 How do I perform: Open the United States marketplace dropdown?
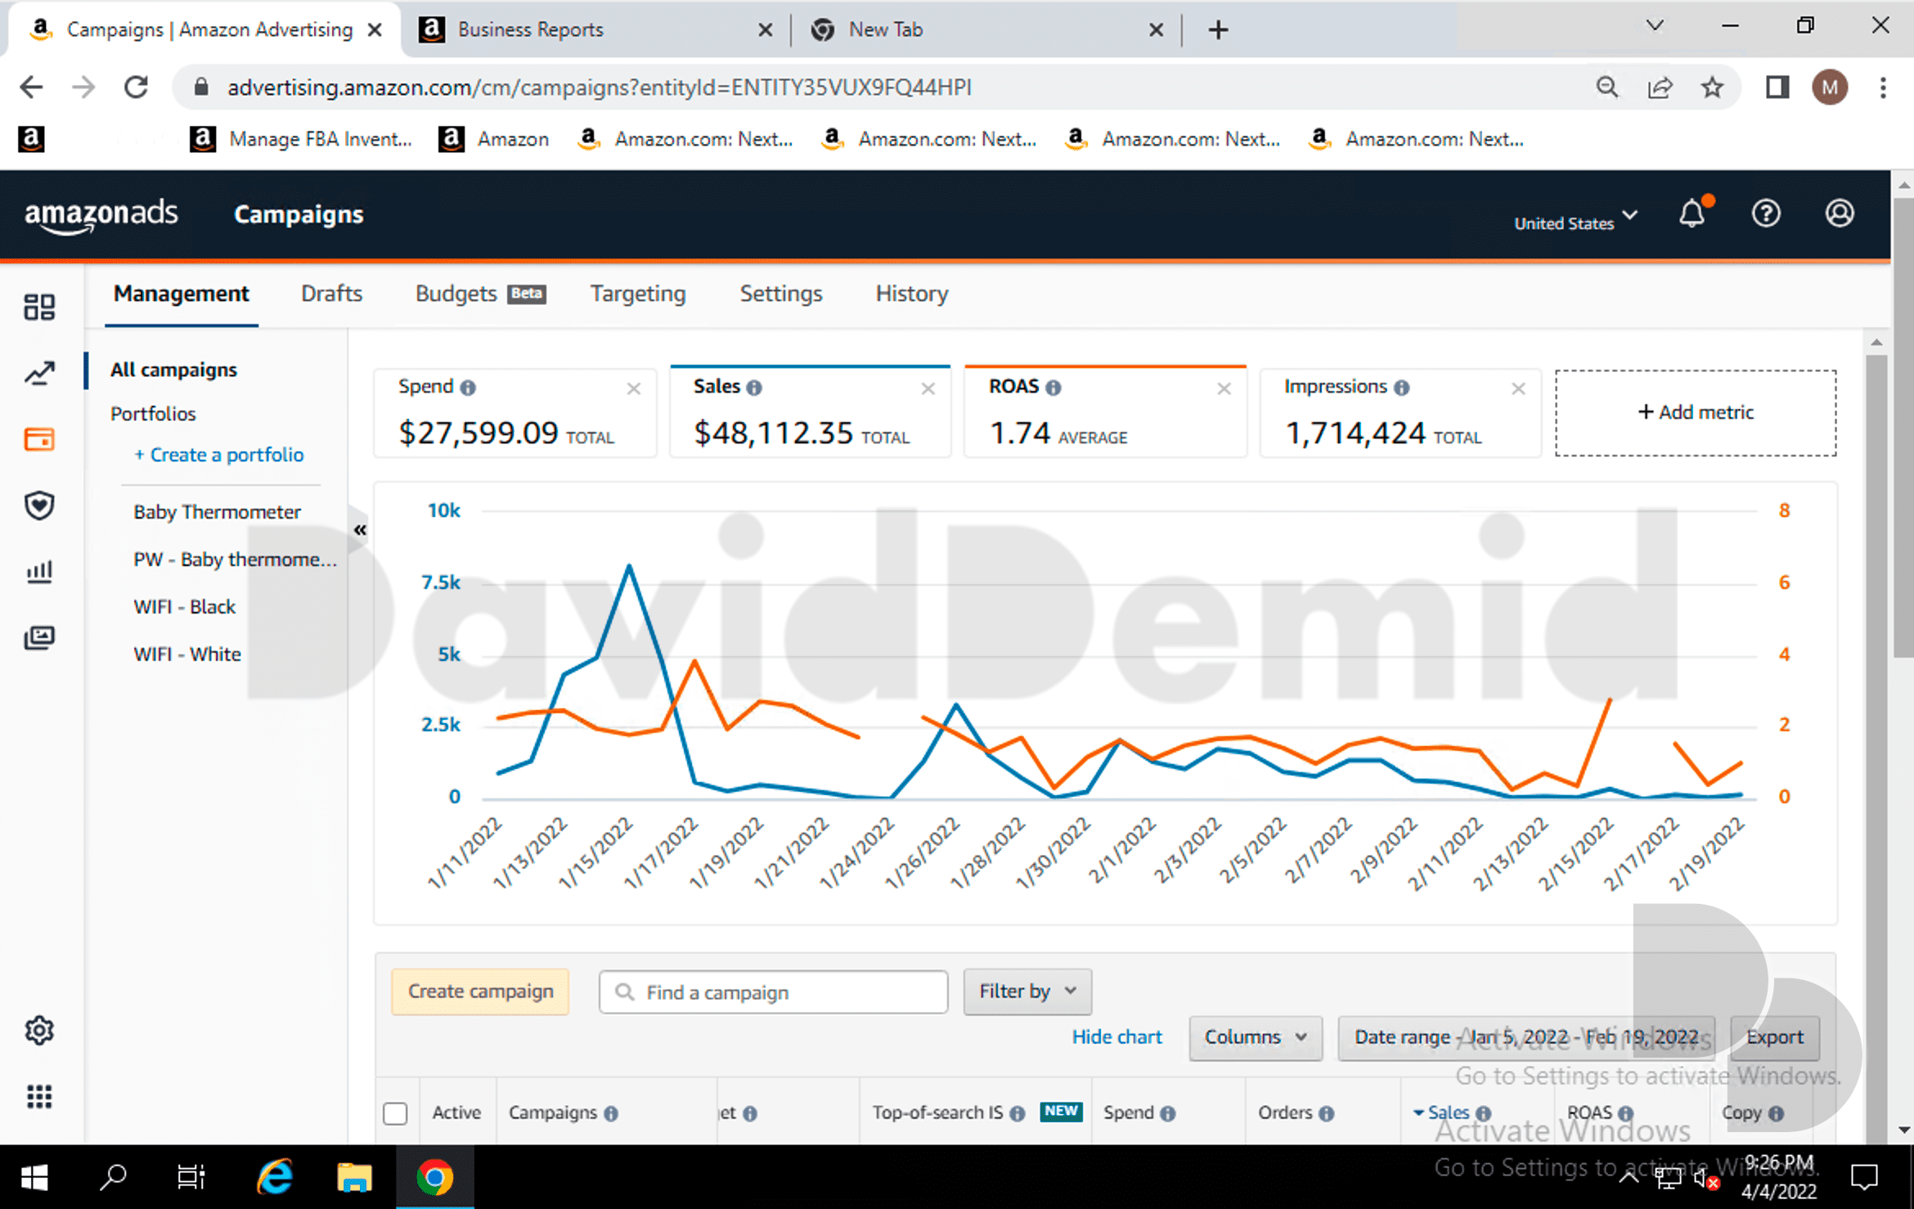pyautogui.click(x=1576, y=222)
